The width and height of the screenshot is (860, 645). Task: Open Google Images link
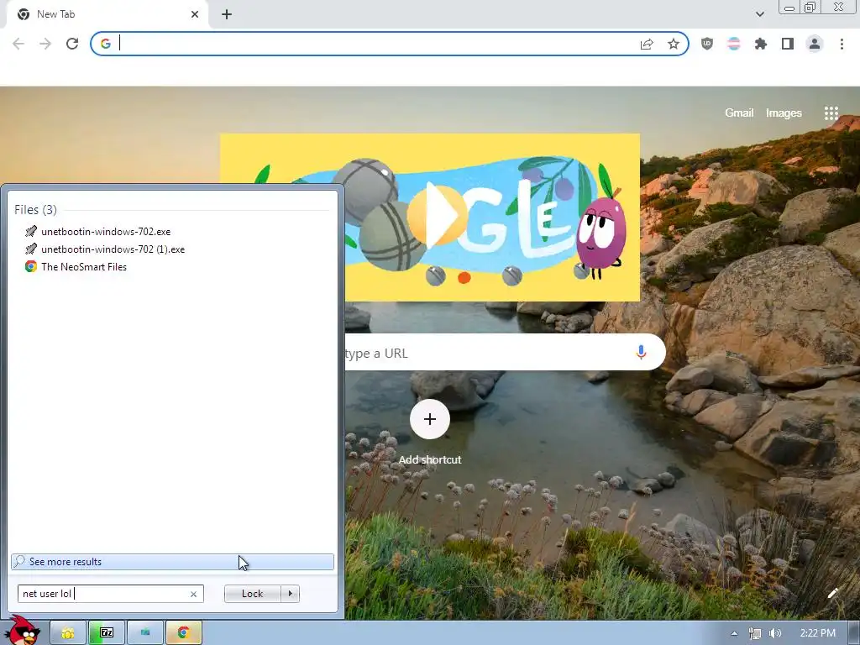point(784,113)
